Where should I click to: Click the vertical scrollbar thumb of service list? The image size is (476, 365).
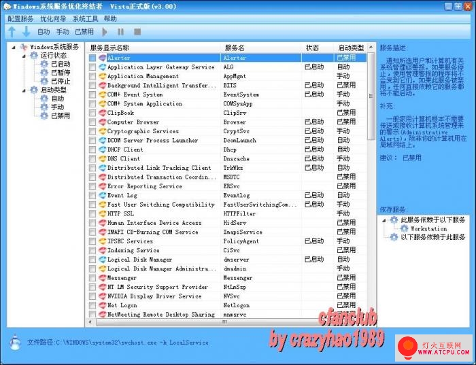click(371, 97)
